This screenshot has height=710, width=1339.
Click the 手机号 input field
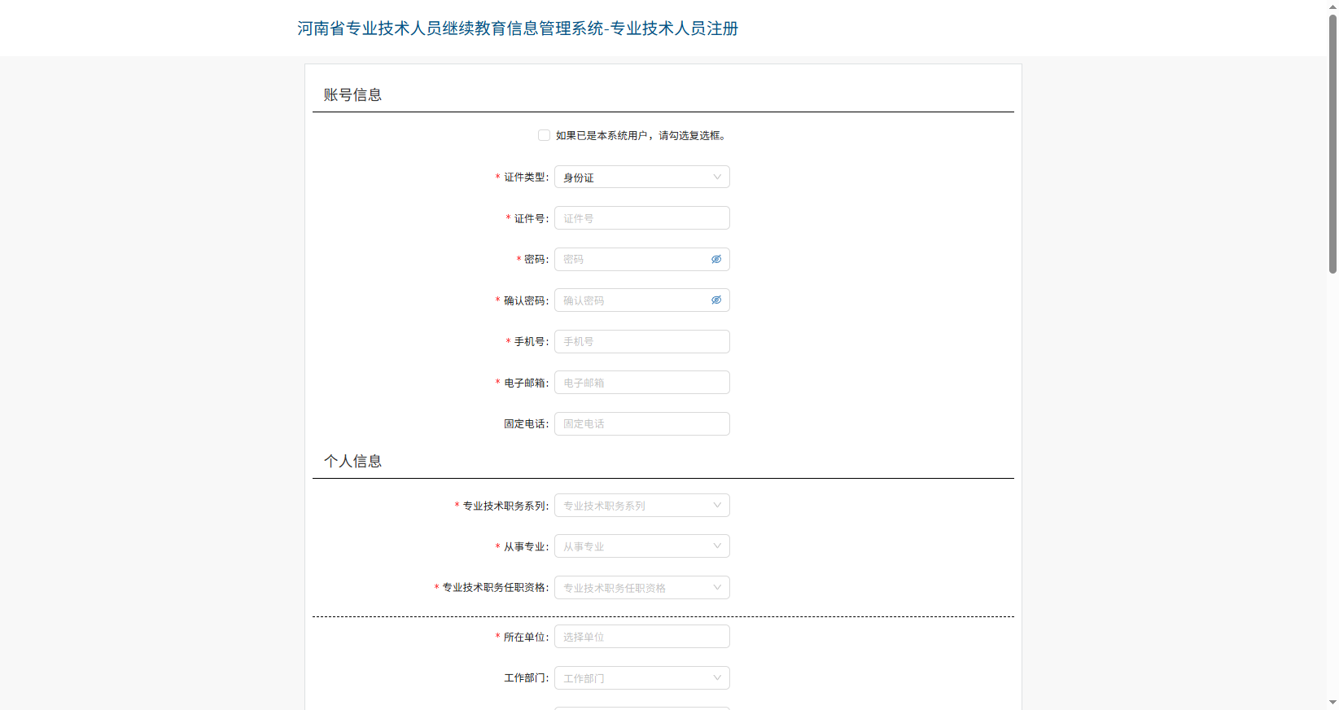(641, 342)
